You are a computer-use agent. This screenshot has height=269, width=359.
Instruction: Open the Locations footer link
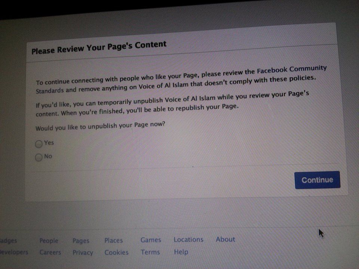click(188, 239)
